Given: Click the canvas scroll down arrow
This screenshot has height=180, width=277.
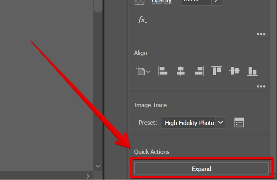Looking at the screenshot, I should coord(98,166).
